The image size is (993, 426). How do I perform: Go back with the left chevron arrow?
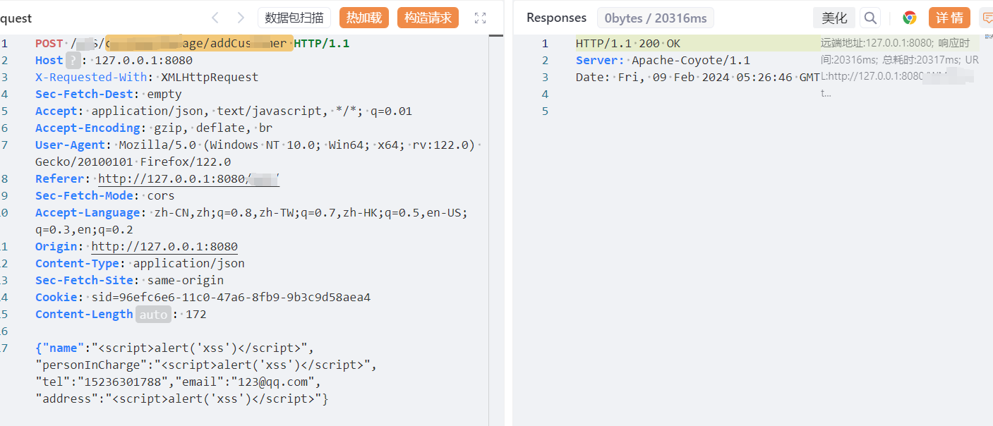[215, 18]
